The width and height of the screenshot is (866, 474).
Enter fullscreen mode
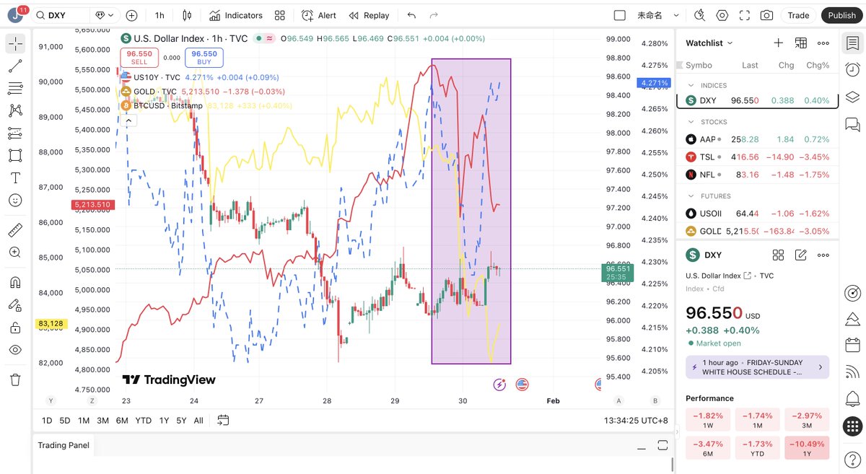(744, 15)
